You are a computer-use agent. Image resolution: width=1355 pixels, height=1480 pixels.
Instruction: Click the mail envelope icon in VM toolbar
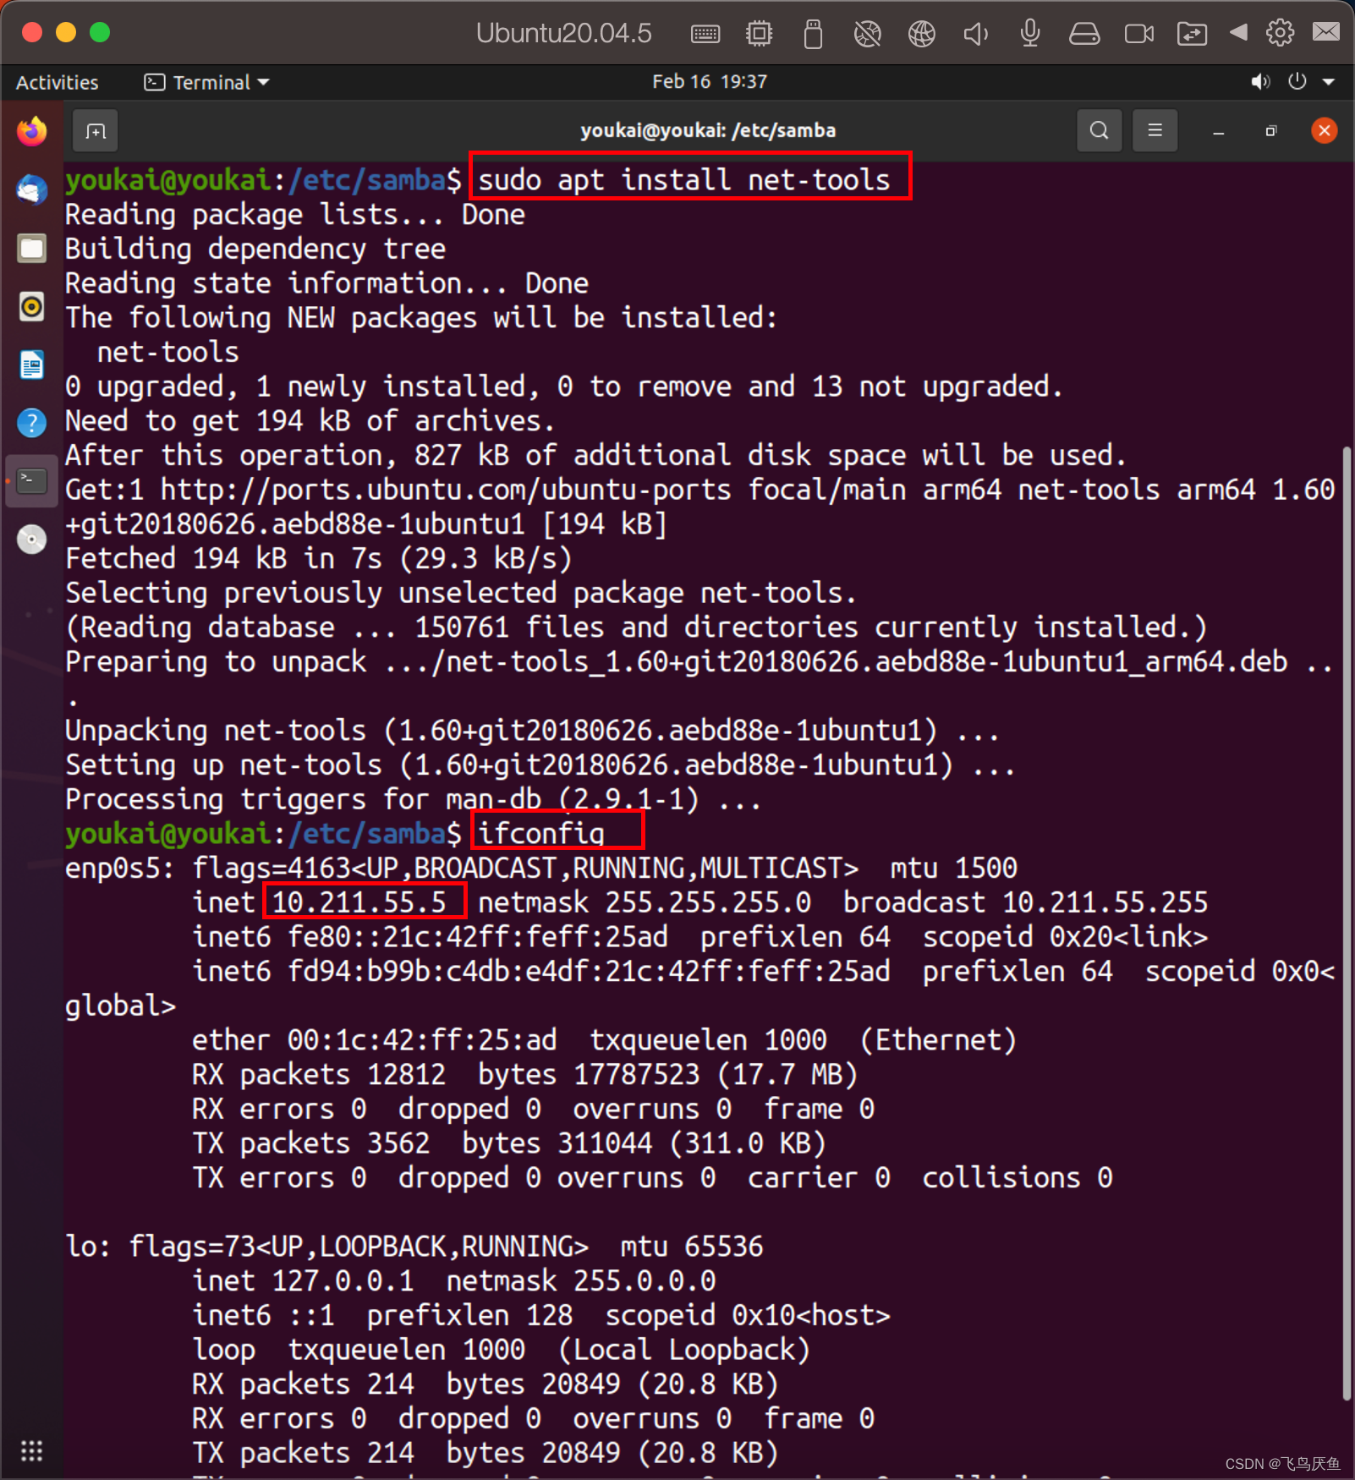(x=1325, y=32)
